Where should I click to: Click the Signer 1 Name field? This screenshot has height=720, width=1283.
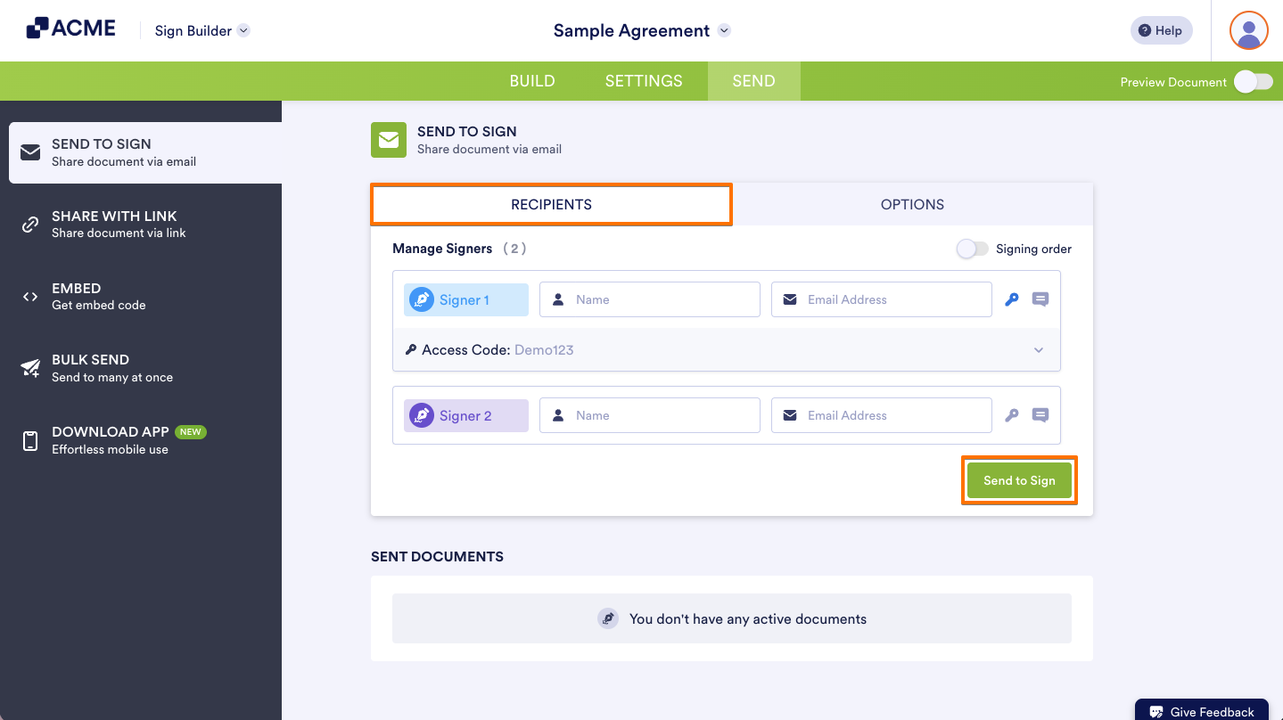click(650, 299)
